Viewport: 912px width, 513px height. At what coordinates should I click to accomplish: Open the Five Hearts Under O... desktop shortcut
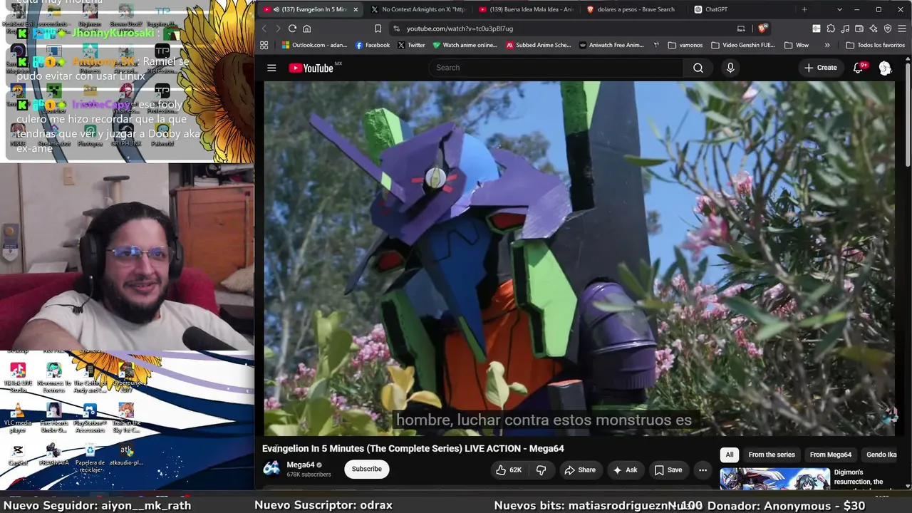coord(53,417)
